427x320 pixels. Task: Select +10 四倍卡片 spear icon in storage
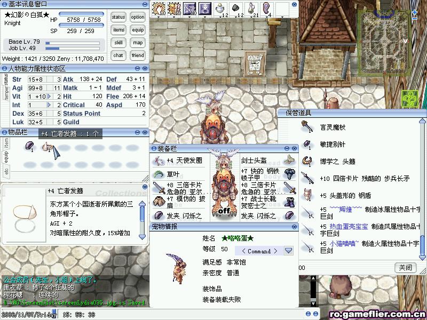pyautogui.click(x=307, y=178)
